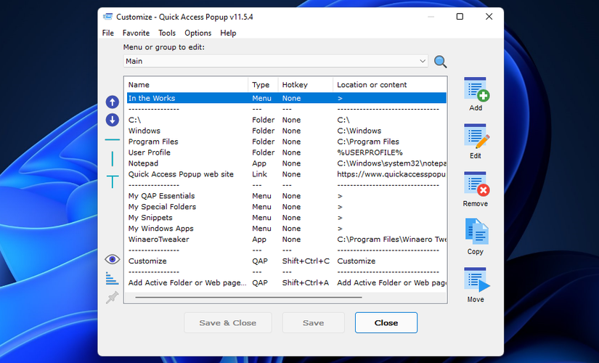
Task: Click the Save button
Action: pos(313,323)
